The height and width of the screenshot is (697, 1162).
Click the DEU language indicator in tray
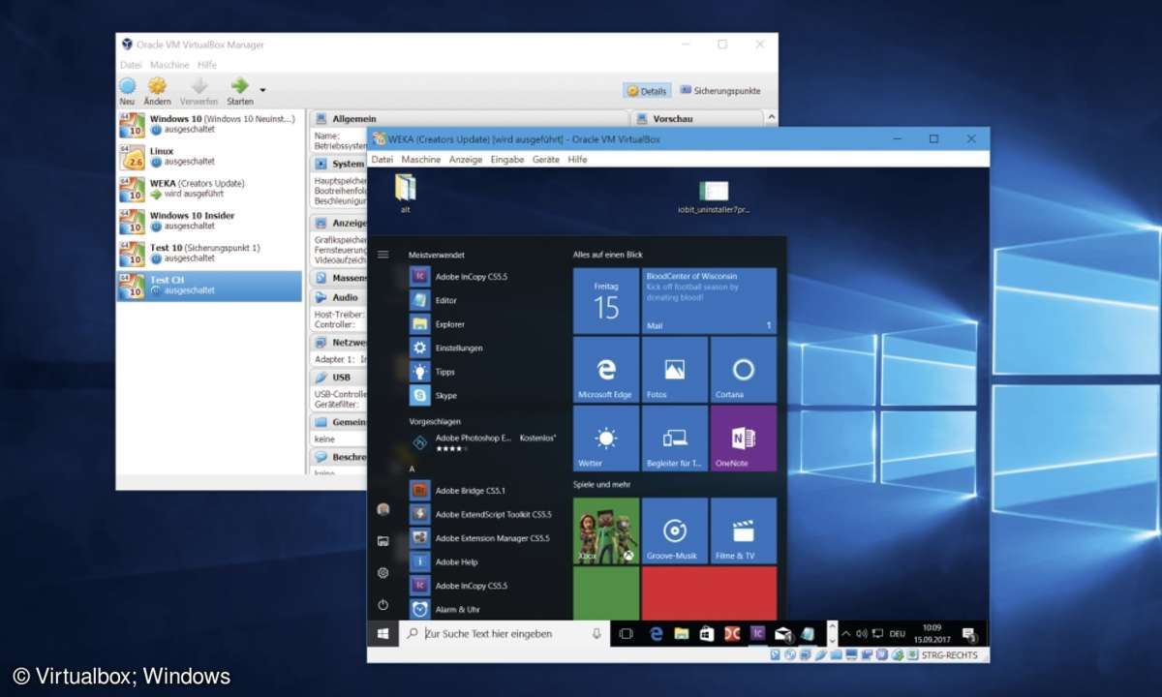point(897,634)
